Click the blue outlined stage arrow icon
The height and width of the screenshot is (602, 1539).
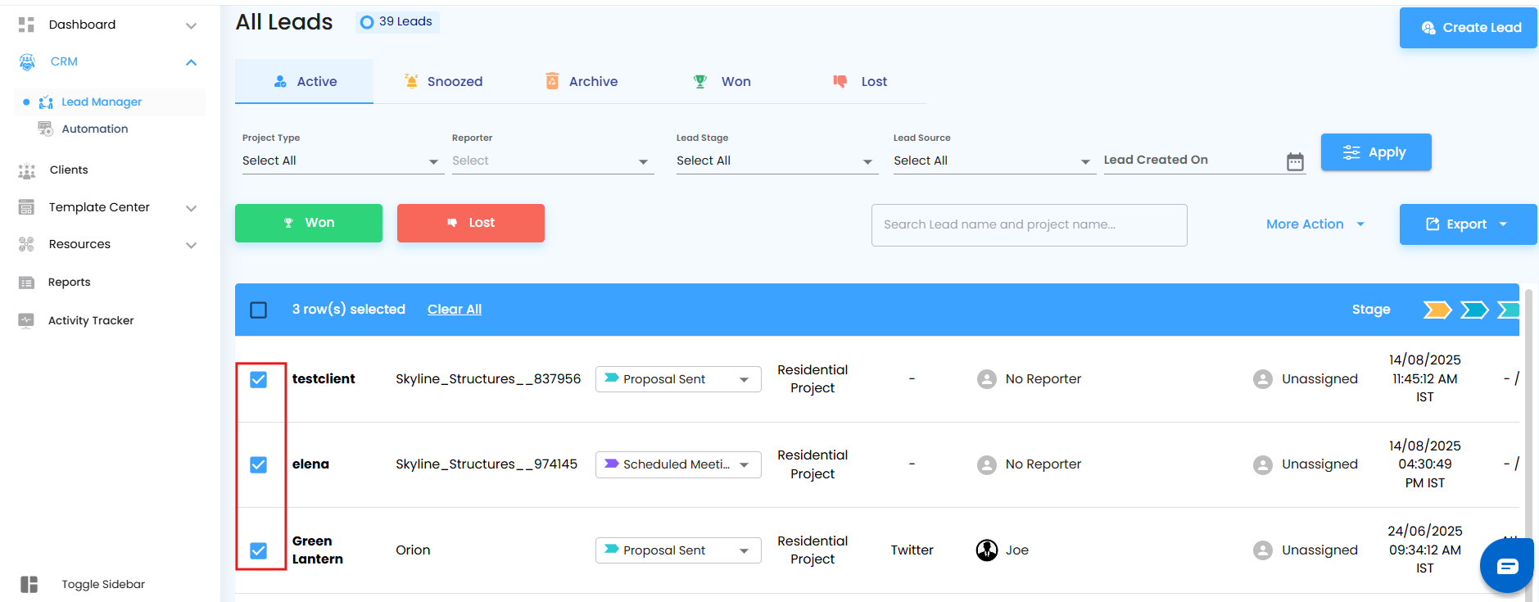pyautogui.click(x=1473, y=310)
